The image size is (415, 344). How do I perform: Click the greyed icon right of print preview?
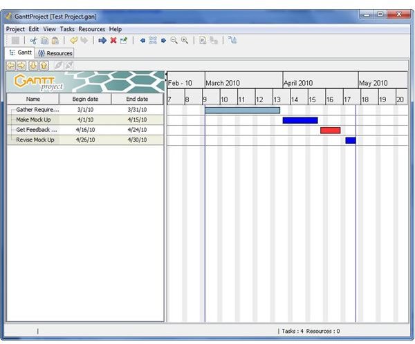[x=214, y=41]
